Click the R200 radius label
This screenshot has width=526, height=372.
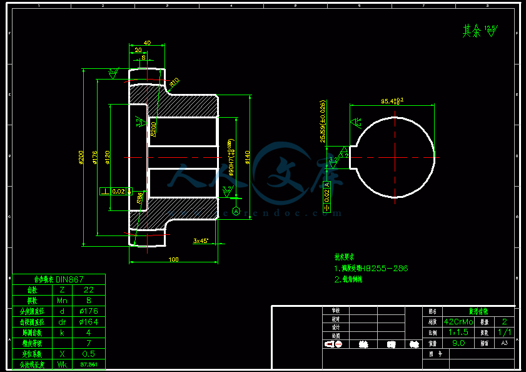click(x=153, y=129)
